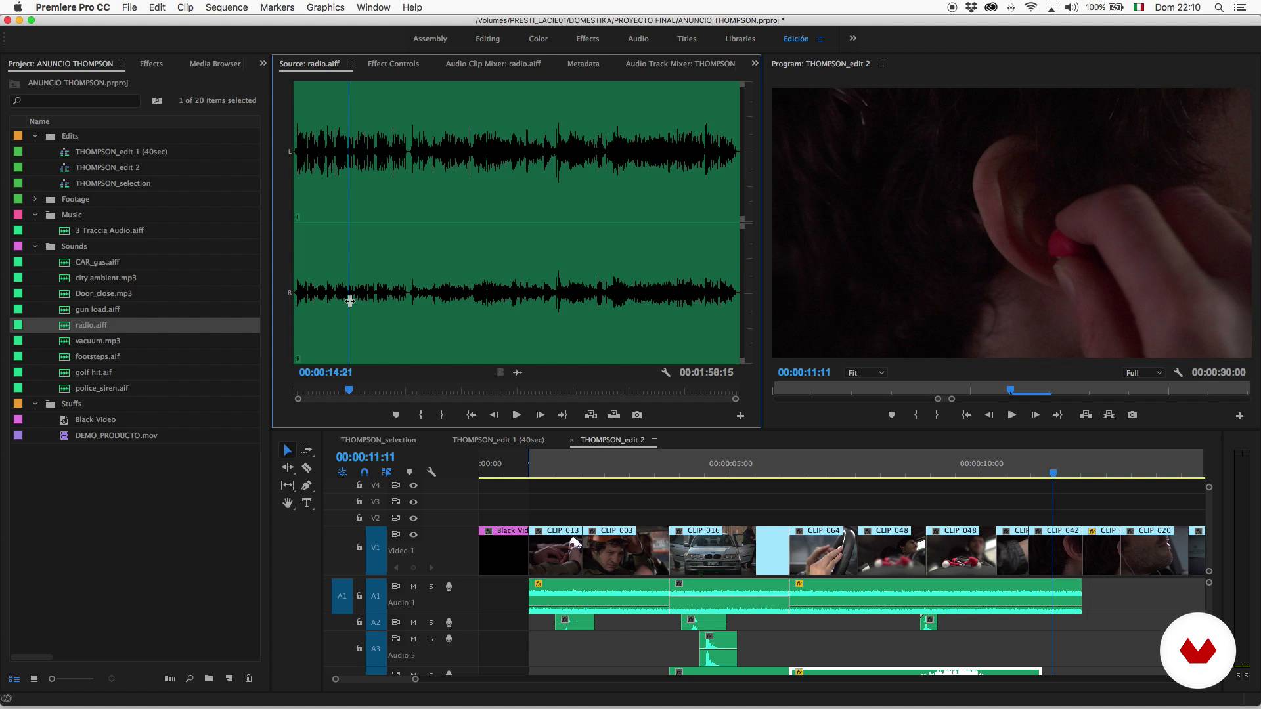Toggle linked selection in timeline
1261x709 pixels.
point(386,472)
